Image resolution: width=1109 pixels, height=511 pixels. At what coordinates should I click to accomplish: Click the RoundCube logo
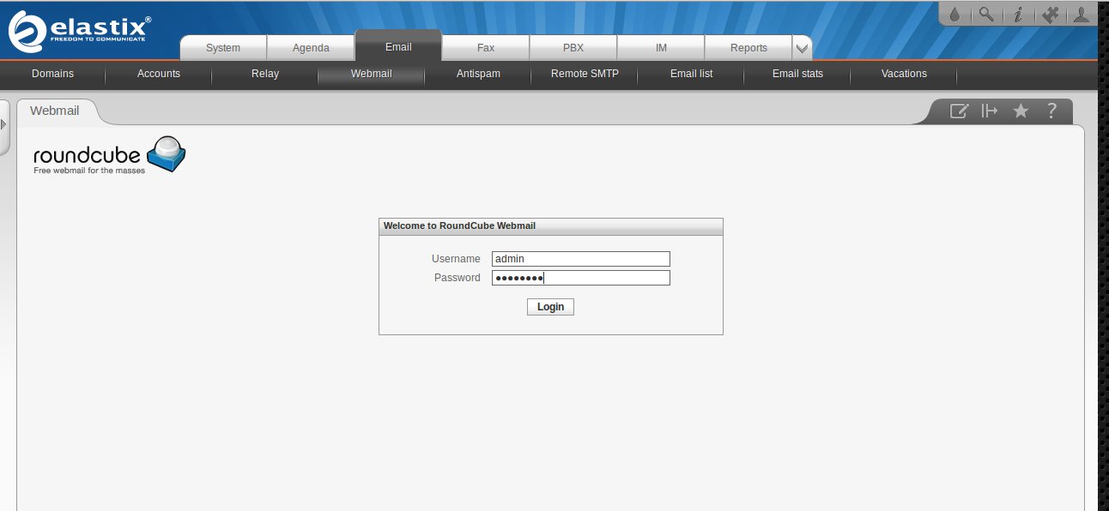(x=110, y=155)
